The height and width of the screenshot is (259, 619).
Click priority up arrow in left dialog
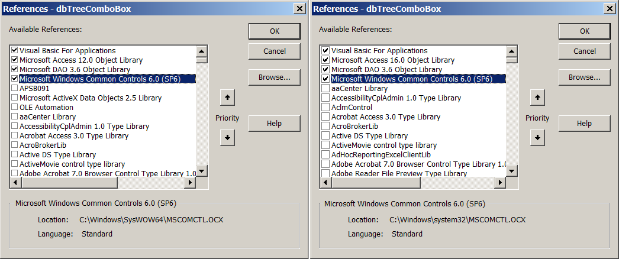coord(227,98)
